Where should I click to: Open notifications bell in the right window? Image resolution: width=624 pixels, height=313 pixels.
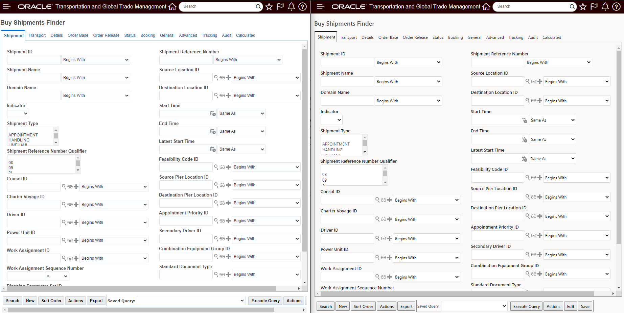coord(605,6)
